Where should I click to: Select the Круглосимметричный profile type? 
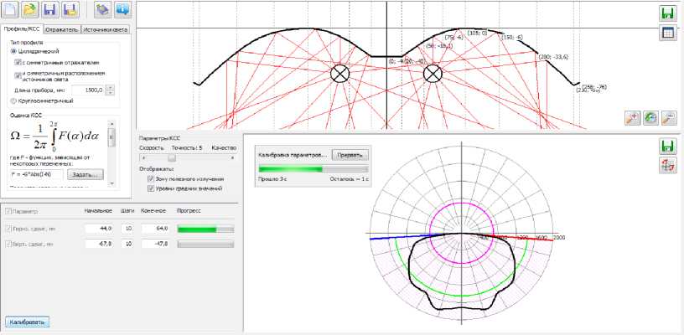tap(12, 100)
